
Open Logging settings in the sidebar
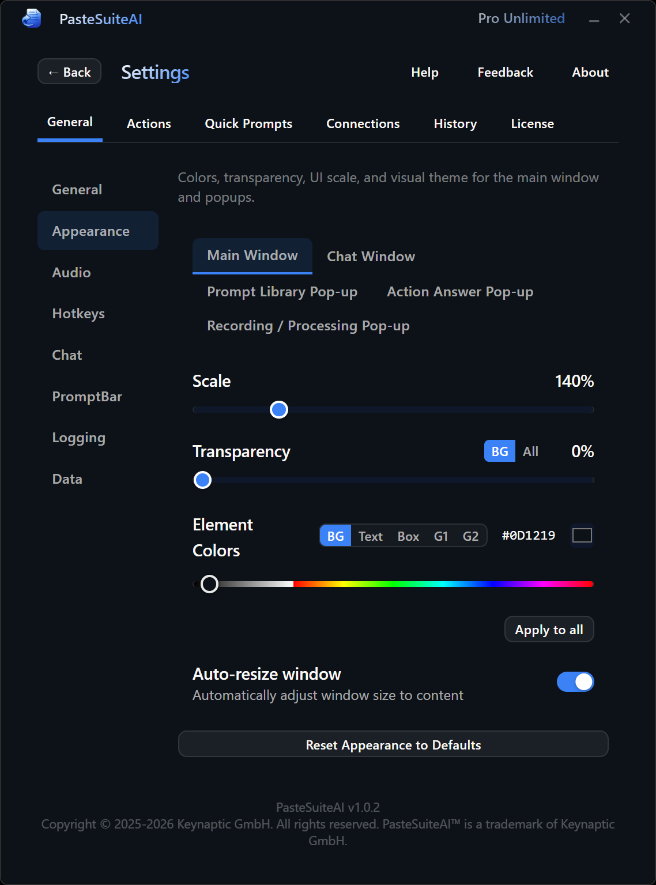click(x=98, y=438)
